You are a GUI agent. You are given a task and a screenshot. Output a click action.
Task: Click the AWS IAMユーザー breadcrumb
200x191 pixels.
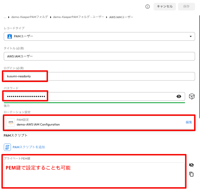(121, 17)
